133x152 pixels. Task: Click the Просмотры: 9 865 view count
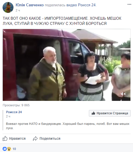[16, 105]
